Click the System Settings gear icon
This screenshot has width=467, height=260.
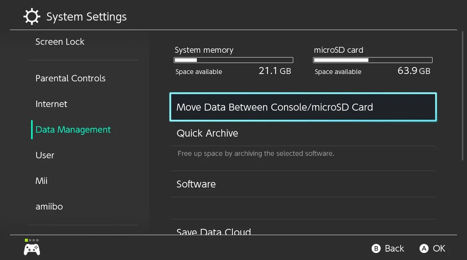point(32,17)
